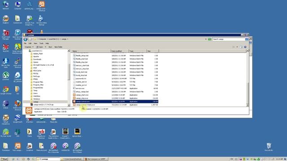Screen dimensions: 287x161
Task: Open the Organize dropdown
Action: click(29, 47)
